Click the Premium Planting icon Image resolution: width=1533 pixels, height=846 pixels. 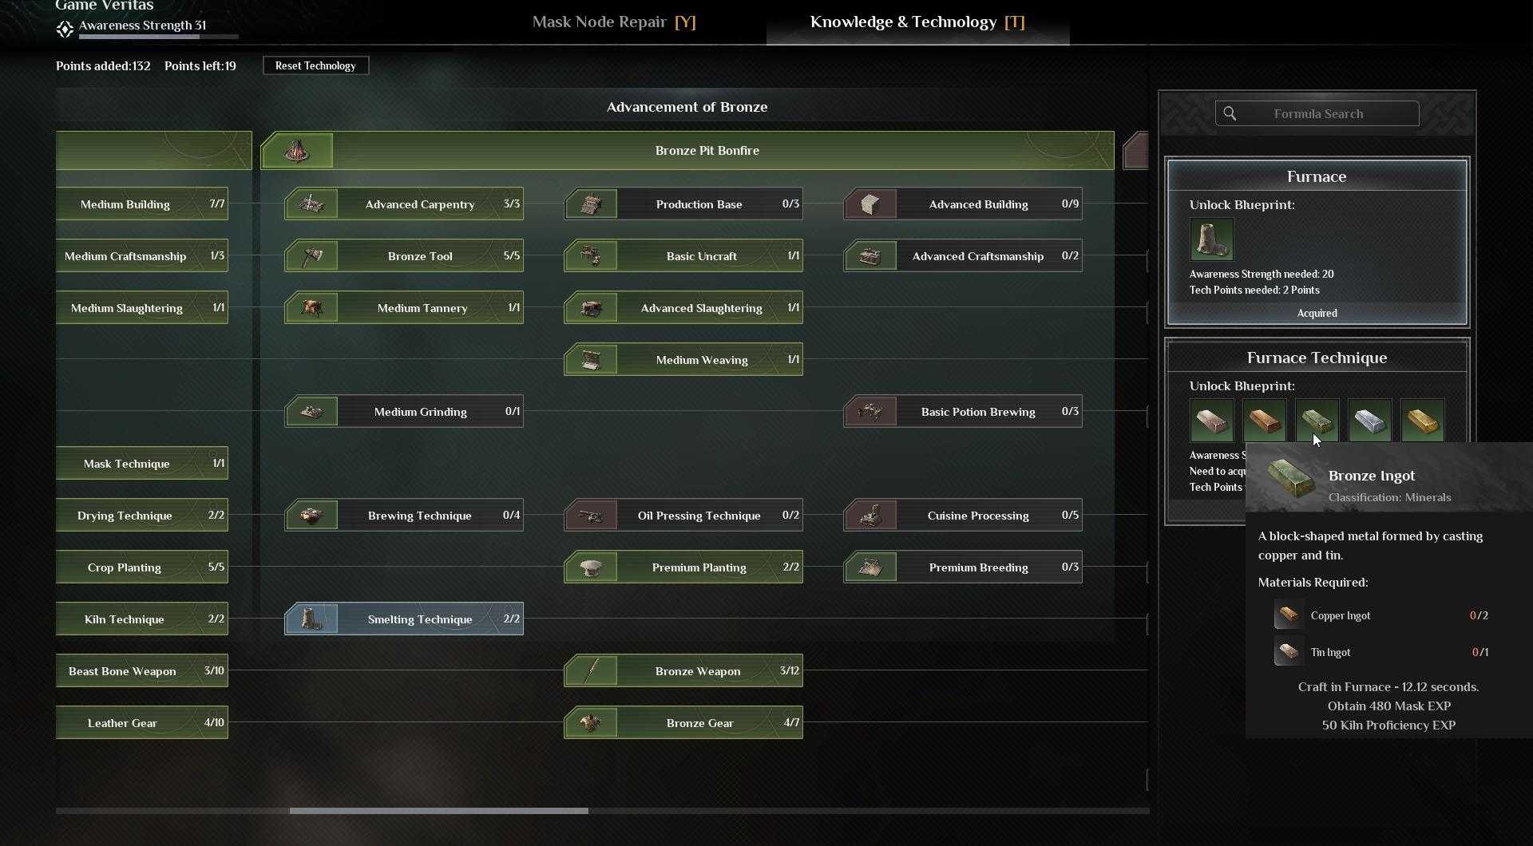click(591, 567)
